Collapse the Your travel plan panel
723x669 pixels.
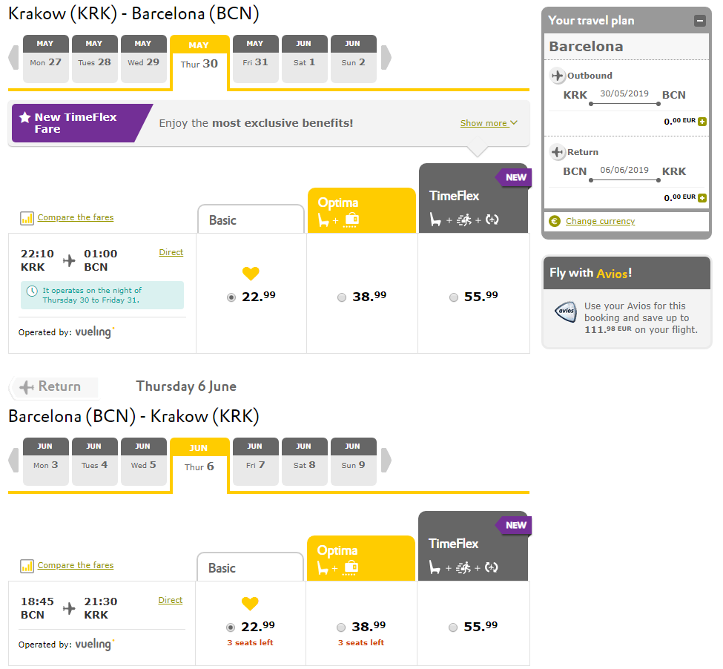tap(699, 21)
